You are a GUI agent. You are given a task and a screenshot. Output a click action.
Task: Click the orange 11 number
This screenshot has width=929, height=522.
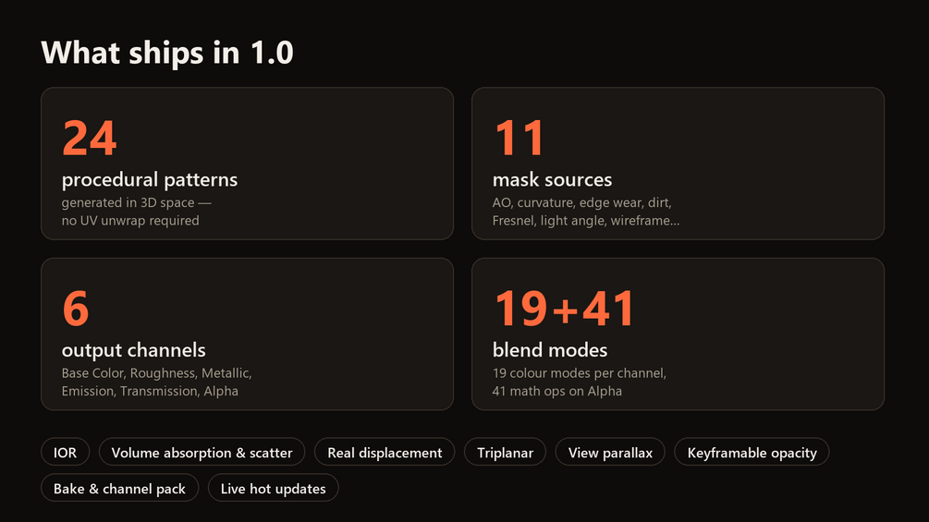519,138
